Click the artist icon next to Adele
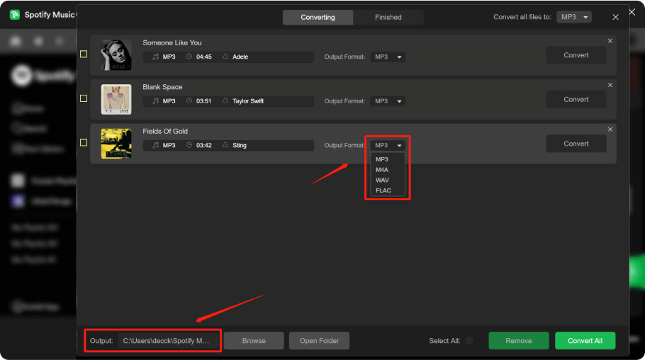Viewport: 645px width, 360px height. pyautogui.click(x=225, y=57)
